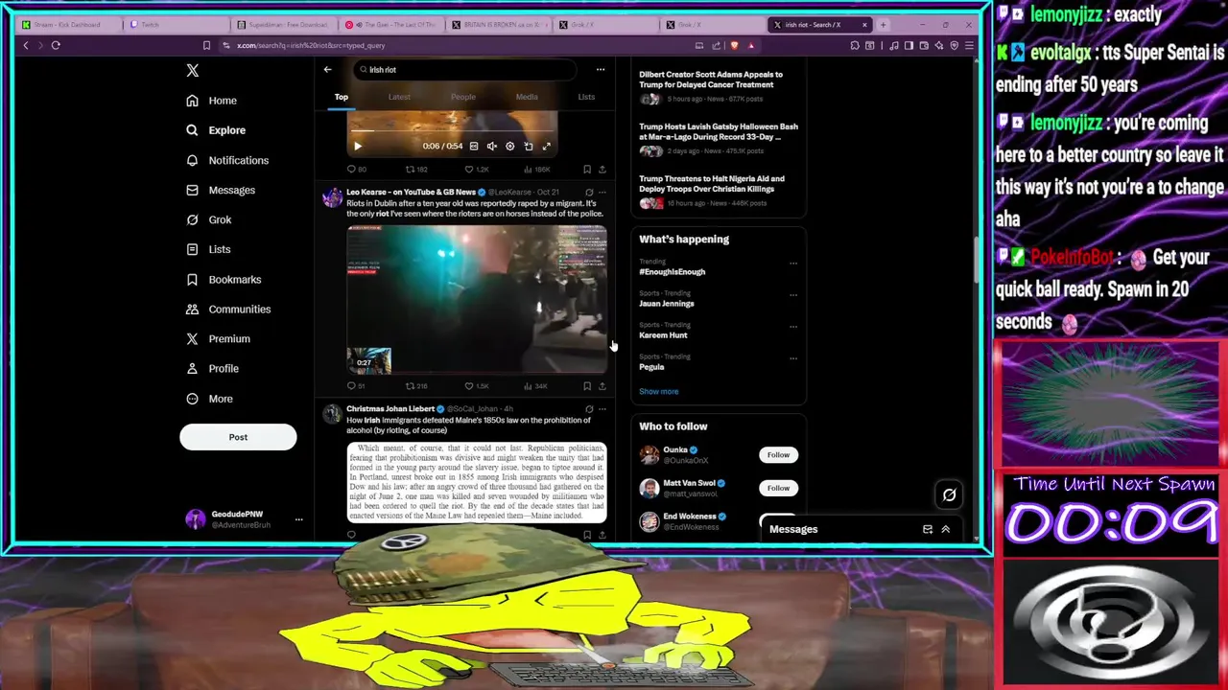Open the floating Grok button
This screenshot has height=690, width=1228.
point(949,494)
